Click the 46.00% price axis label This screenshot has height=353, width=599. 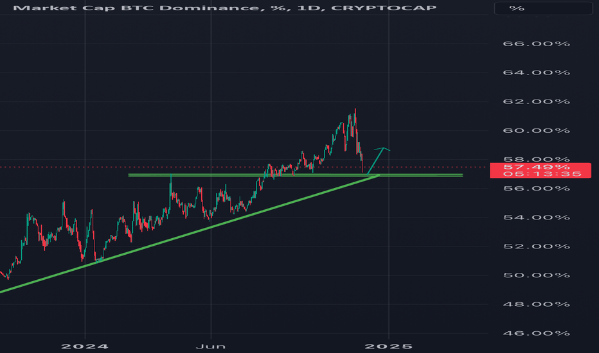pos(536,334)
